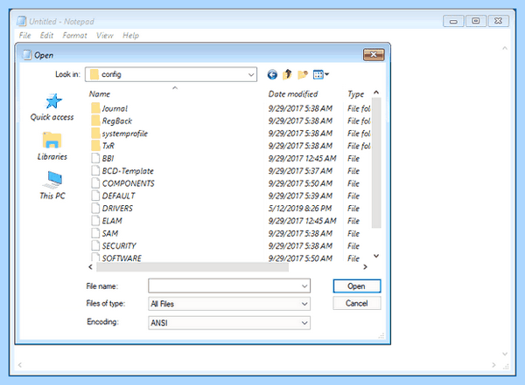Minimize the Notepad window

pyautogui.click(x=453, y=21)
